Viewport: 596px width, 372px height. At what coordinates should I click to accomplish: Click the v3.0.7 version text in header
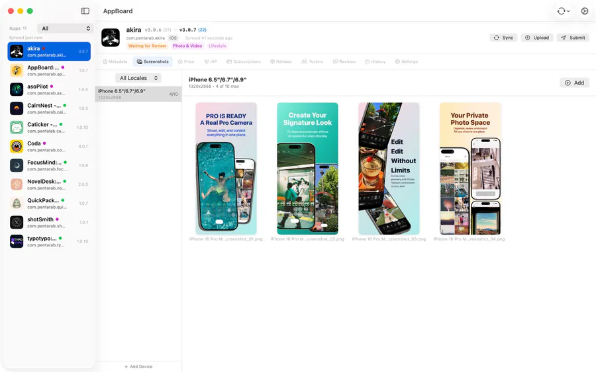[x=188, y=30]
